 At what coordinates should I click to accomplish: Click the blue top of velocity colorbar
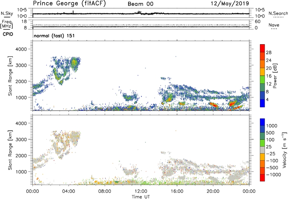[262, 122]
